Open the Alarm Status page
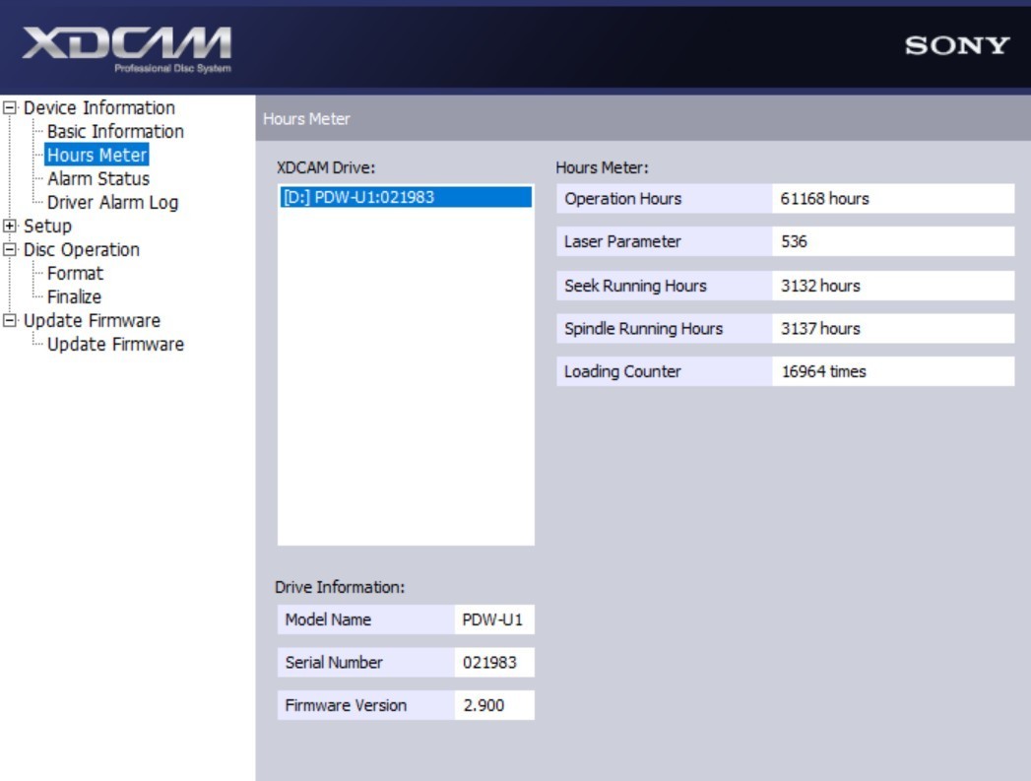The width and height of the screenshot is (1031, 781). pos(98,179)
